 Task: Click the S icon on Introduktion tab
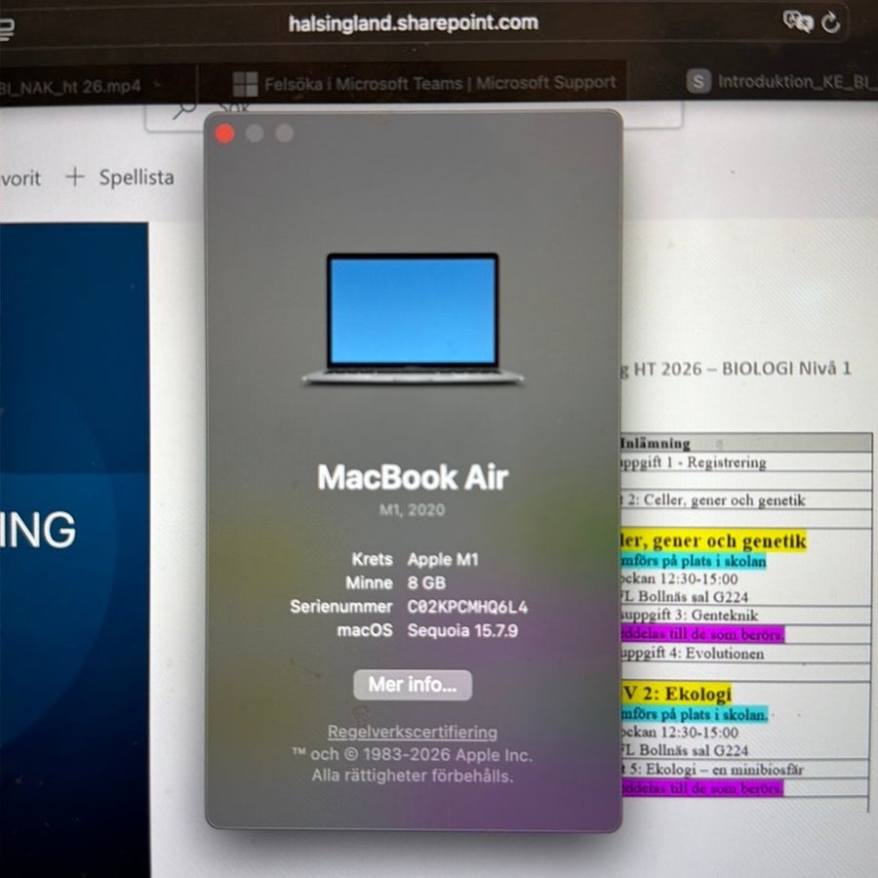click(698, 82)
